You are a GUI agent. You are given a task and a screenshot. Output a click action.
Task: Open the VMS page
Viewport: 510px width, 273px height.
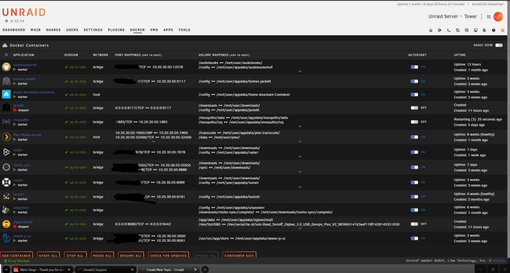(154, 30)
